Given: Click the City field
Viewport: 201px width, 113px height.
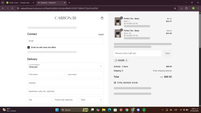Looking at the screenshot, I should pos(39,100).
